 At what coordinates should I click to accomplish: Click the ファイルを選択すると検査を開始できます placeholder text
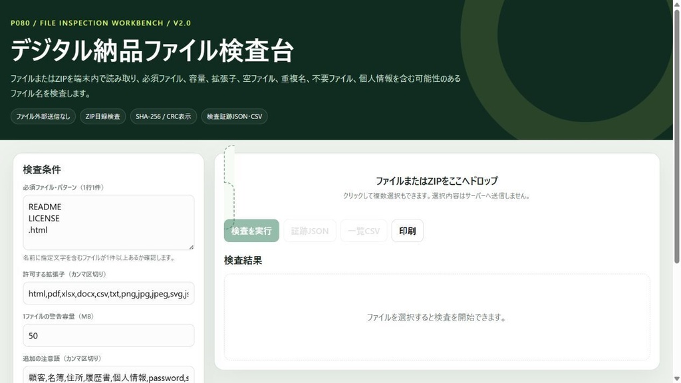[437, 317]
